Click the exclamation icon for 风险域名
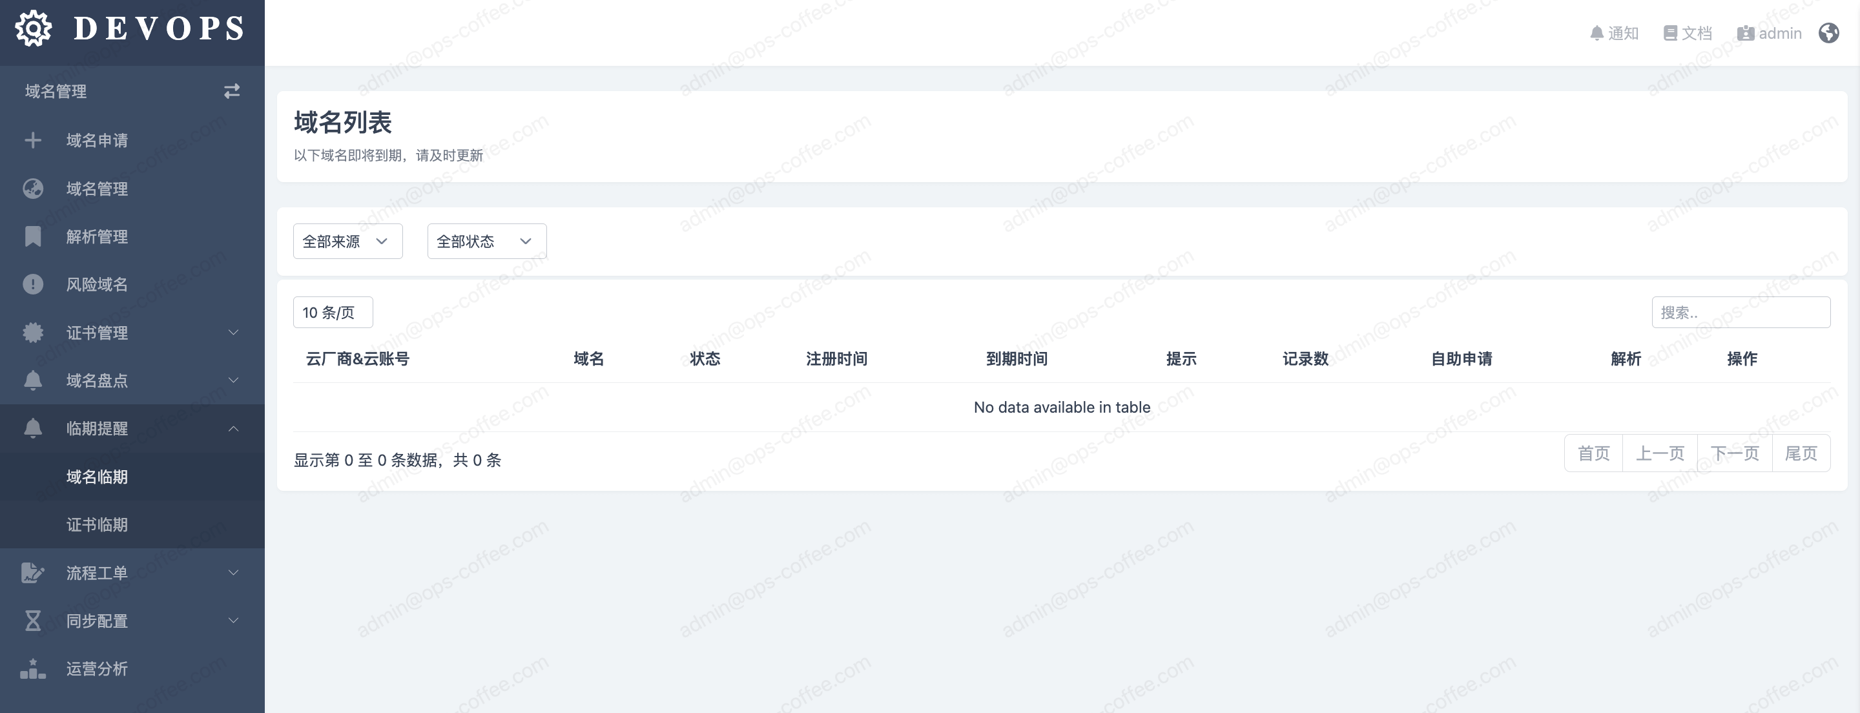The image size is (1860, 713). (32, 284)
